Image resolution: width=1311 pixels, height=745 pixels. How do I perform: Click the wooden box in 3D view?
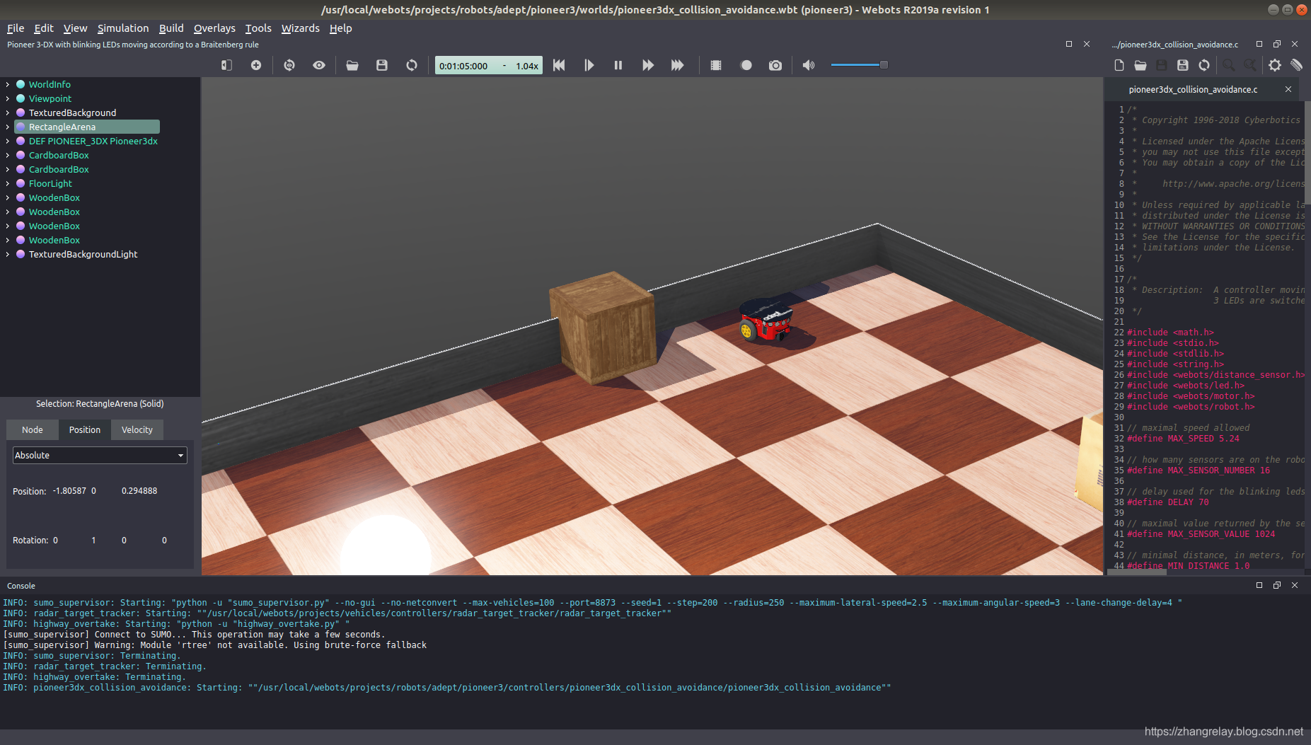[x=603, y=328]
